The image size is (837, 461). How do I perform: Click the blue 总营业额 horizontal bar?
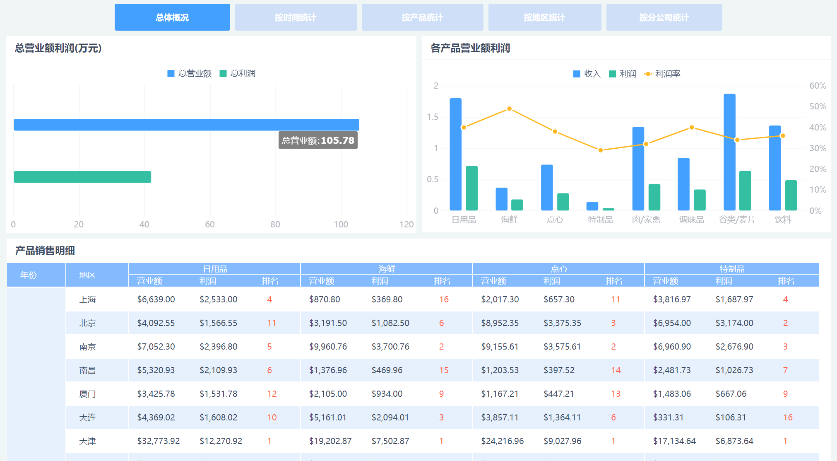(186, 125)
